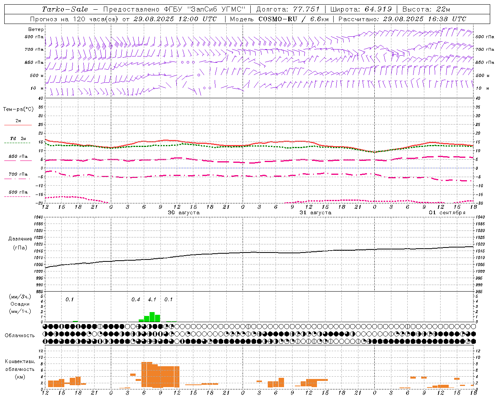Click the 'Облачность' cloud cover label
Viewport: 496px width, 396px height.
(20, 335)
